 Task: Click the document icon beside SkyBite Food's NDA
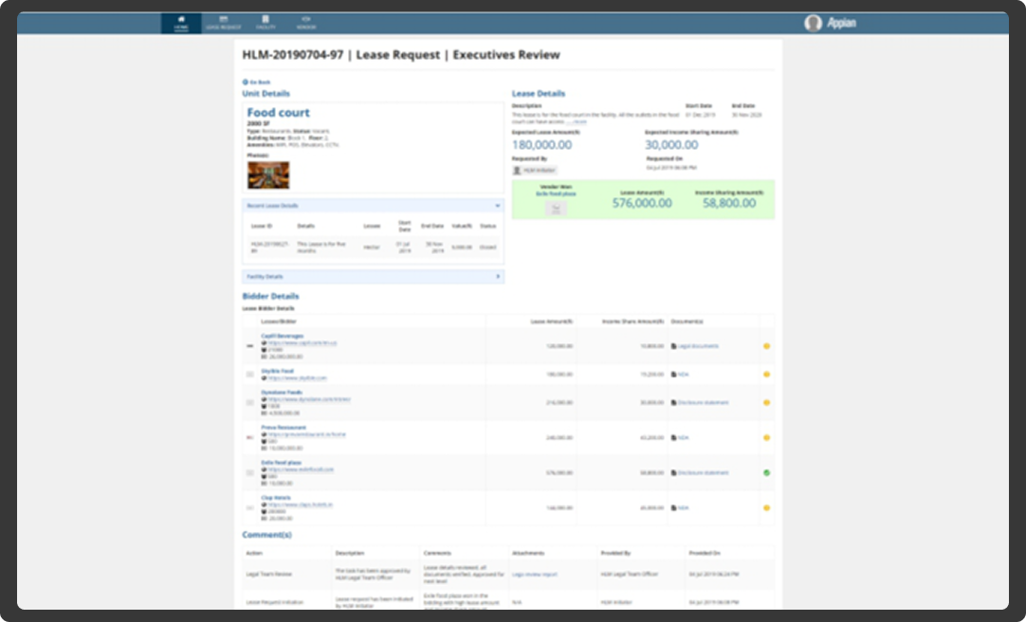click(674, 374)
